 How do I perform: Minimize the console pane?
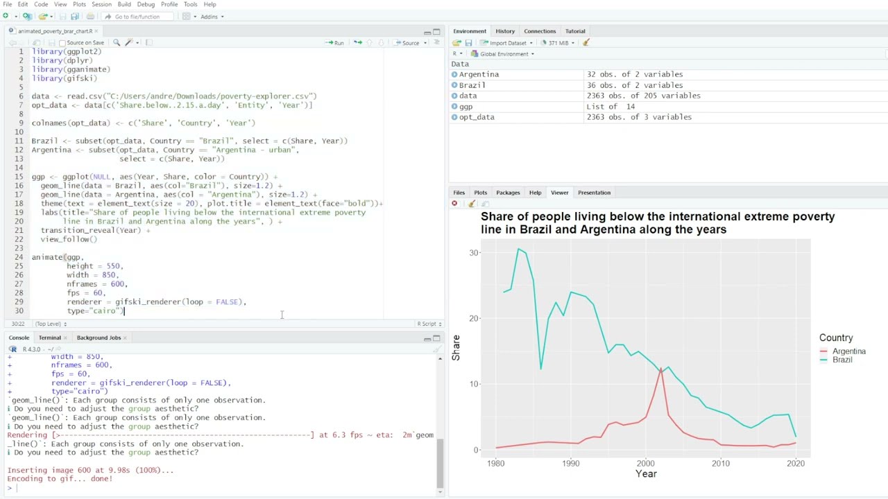click(x=427, y=338)
